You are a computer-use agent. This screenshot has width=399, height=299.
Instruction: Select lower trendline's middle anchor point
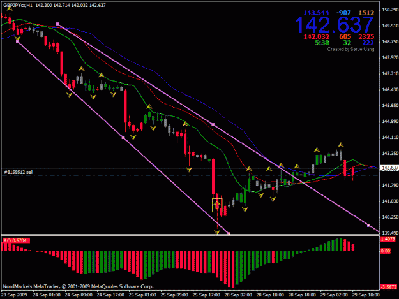(123, 138)
